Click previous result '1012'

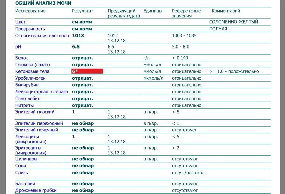[113, 36]
